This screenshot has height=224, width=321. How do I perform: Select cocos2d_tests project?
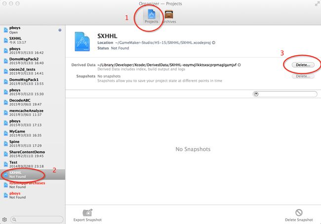point(33,71)
